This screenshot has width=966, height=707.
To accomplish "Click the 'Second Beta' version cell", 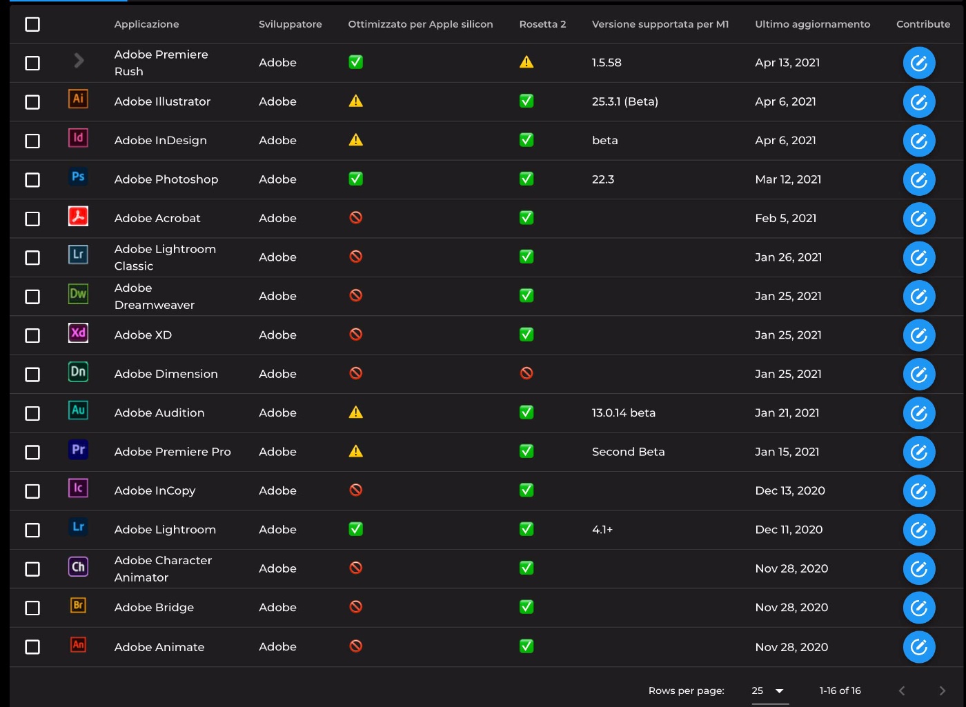I will pyautogui.click(x=629, y=452).
